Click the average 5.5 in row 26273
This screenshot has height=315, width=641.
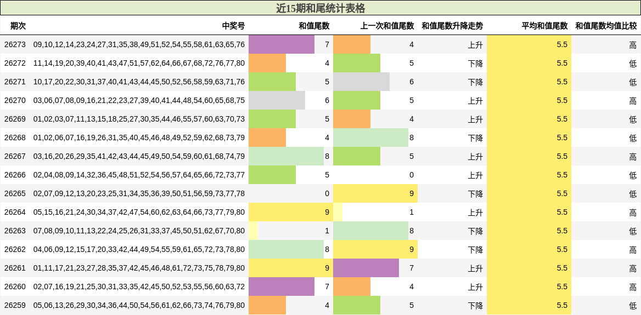[562, 44]
